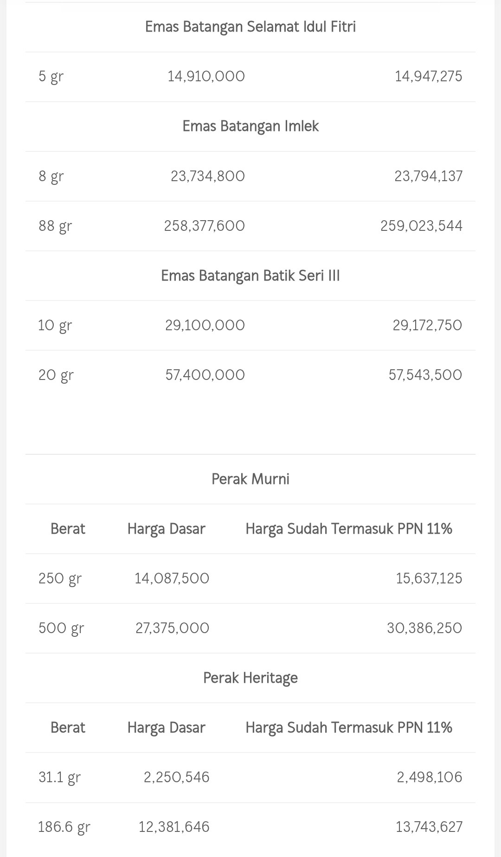Click the base price 29,100,000

tap(205, 325)
